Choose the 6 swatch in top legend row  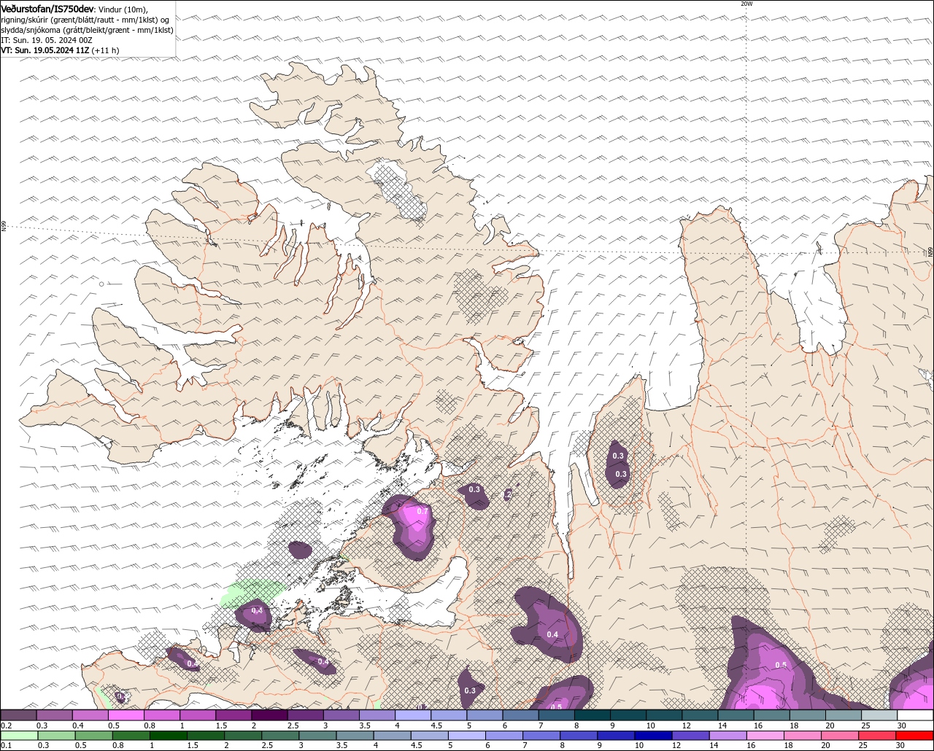520,715
